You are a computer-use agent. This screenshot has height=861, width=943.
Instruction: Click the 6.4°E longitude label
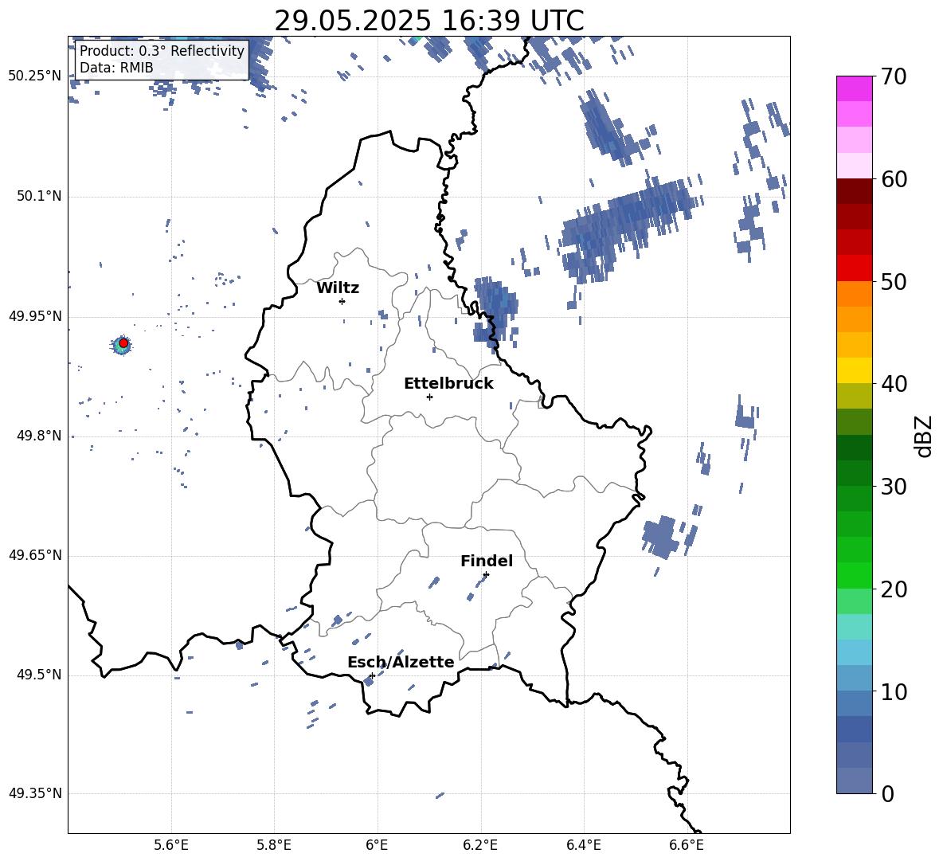(583, 845)
